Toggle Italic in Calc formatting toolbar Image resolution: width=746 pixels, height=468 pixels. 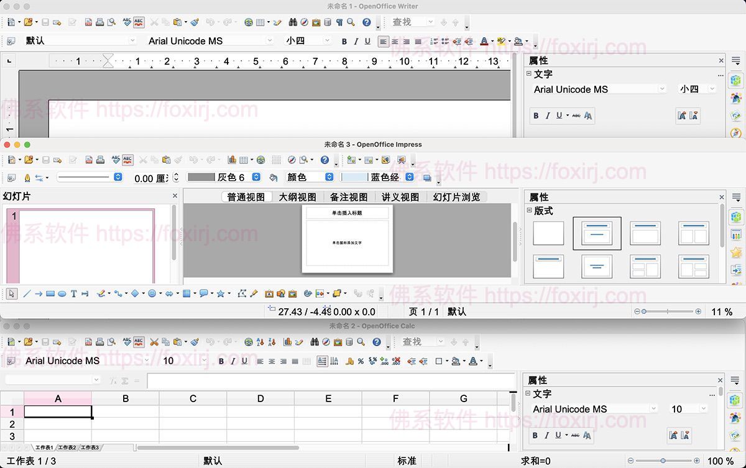click(233, 361)
